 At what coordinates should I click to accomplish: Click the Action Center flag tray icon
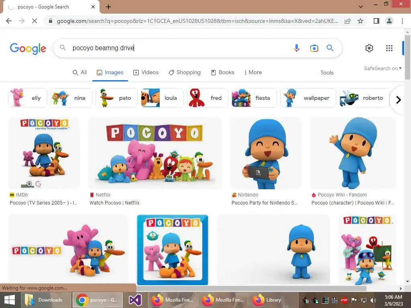[x=354, y=300]
